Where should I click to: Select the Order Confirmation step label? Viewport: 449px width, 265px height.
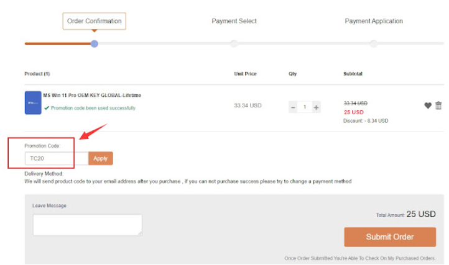pyautogui.click(x=94, y=21)
